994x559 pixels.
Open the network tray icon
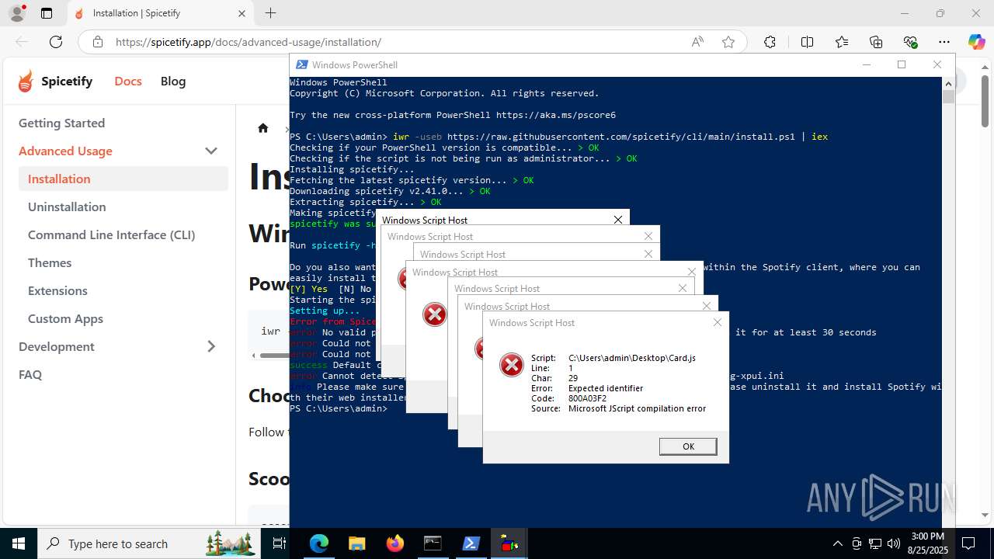875,543
